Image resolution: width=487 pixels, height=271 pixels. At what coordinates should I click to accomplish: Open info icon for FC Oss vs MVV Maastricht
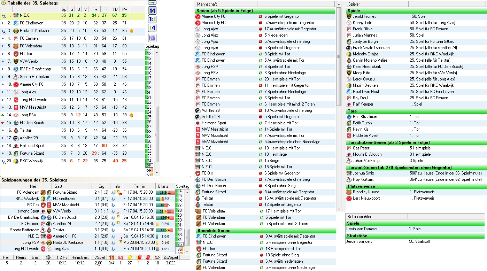[x=113, y=205]
